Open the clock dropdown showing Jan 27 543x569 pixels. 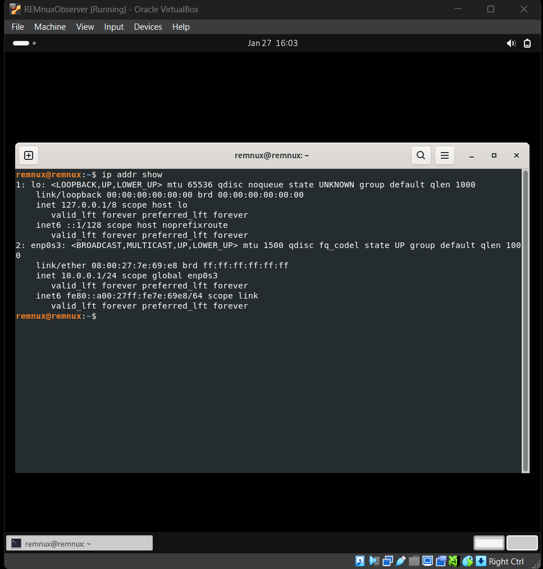272,43
